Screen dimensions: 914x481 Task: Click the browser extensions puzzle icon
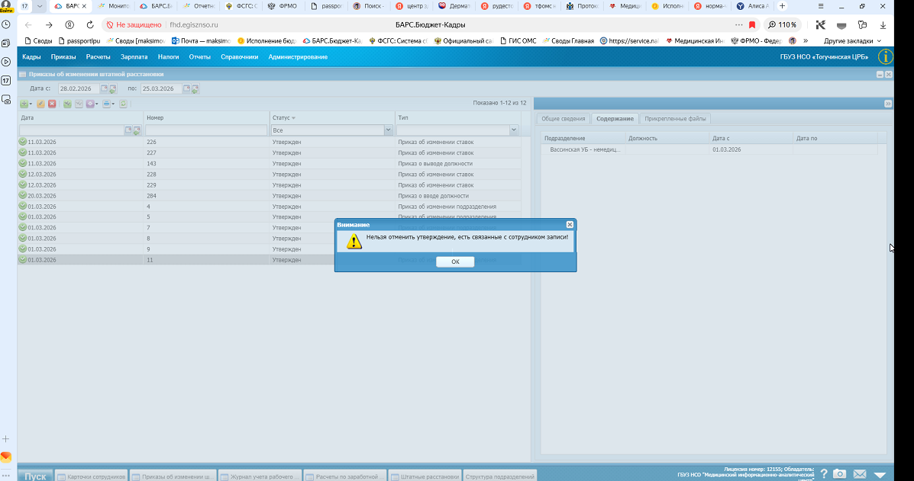pos(862,25)
